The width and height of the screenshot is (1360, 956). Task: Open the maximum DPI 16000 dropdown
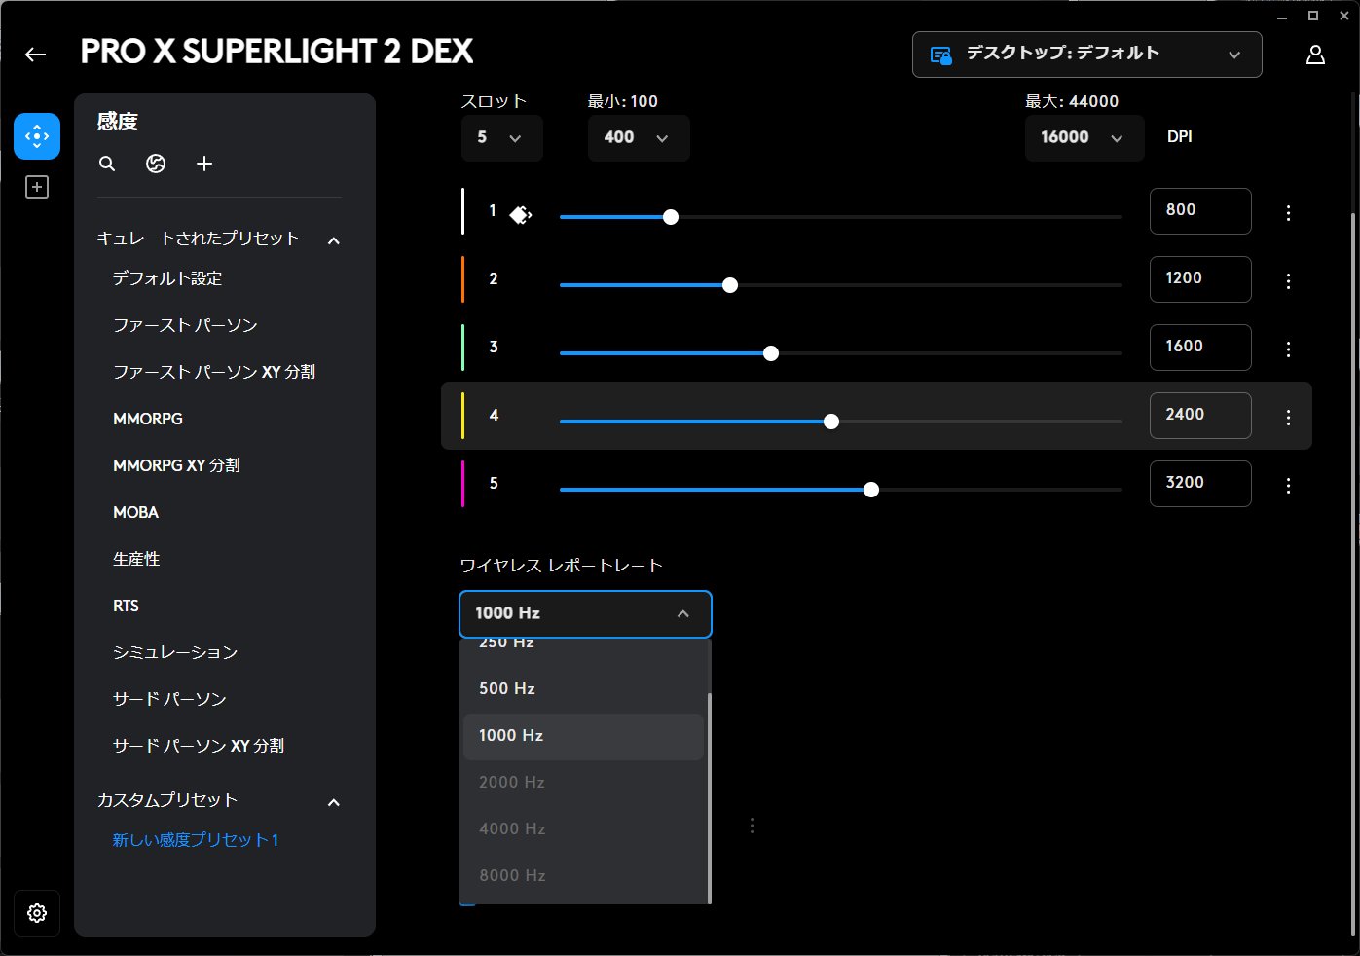pyautogui.click(x=1084, y=138)
